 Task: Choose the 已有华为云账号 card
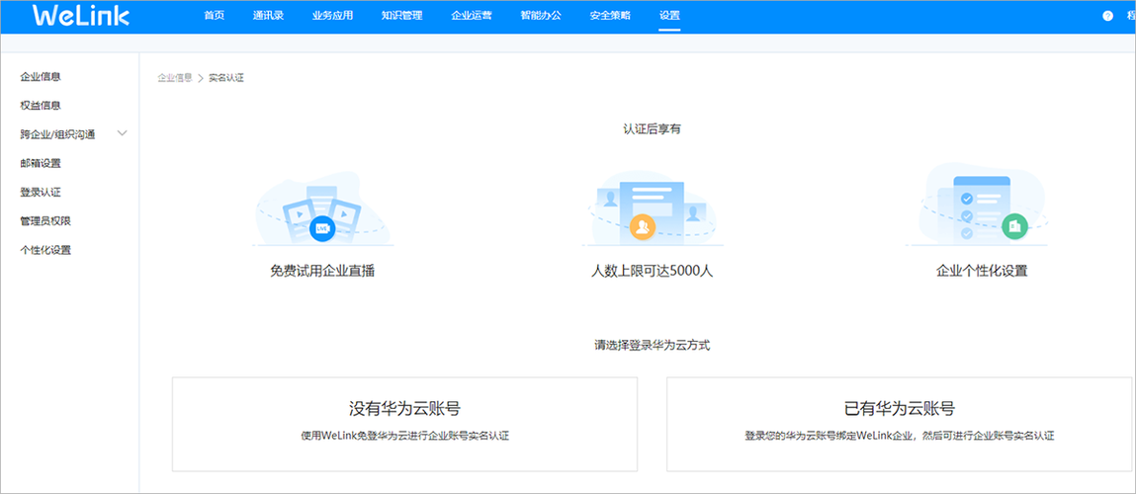tap(899, 424)
